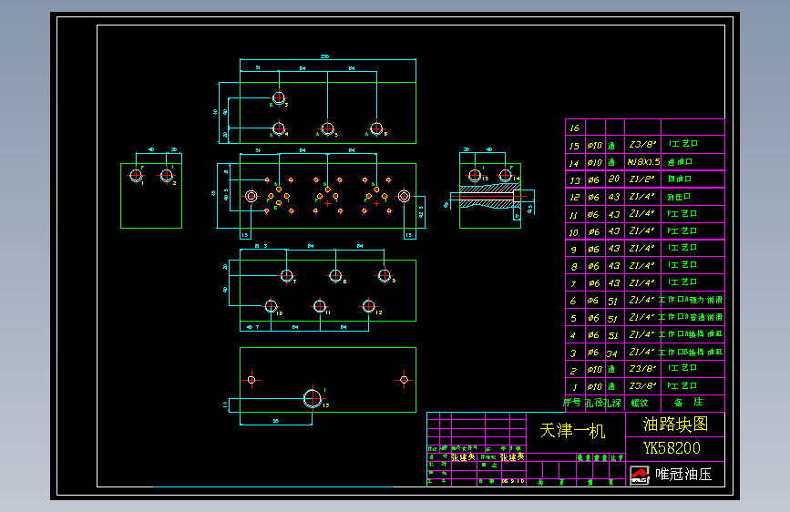790x512 pixels.
Task: Click thread value Z3/8" in row 15
Action: coord(643,145)
